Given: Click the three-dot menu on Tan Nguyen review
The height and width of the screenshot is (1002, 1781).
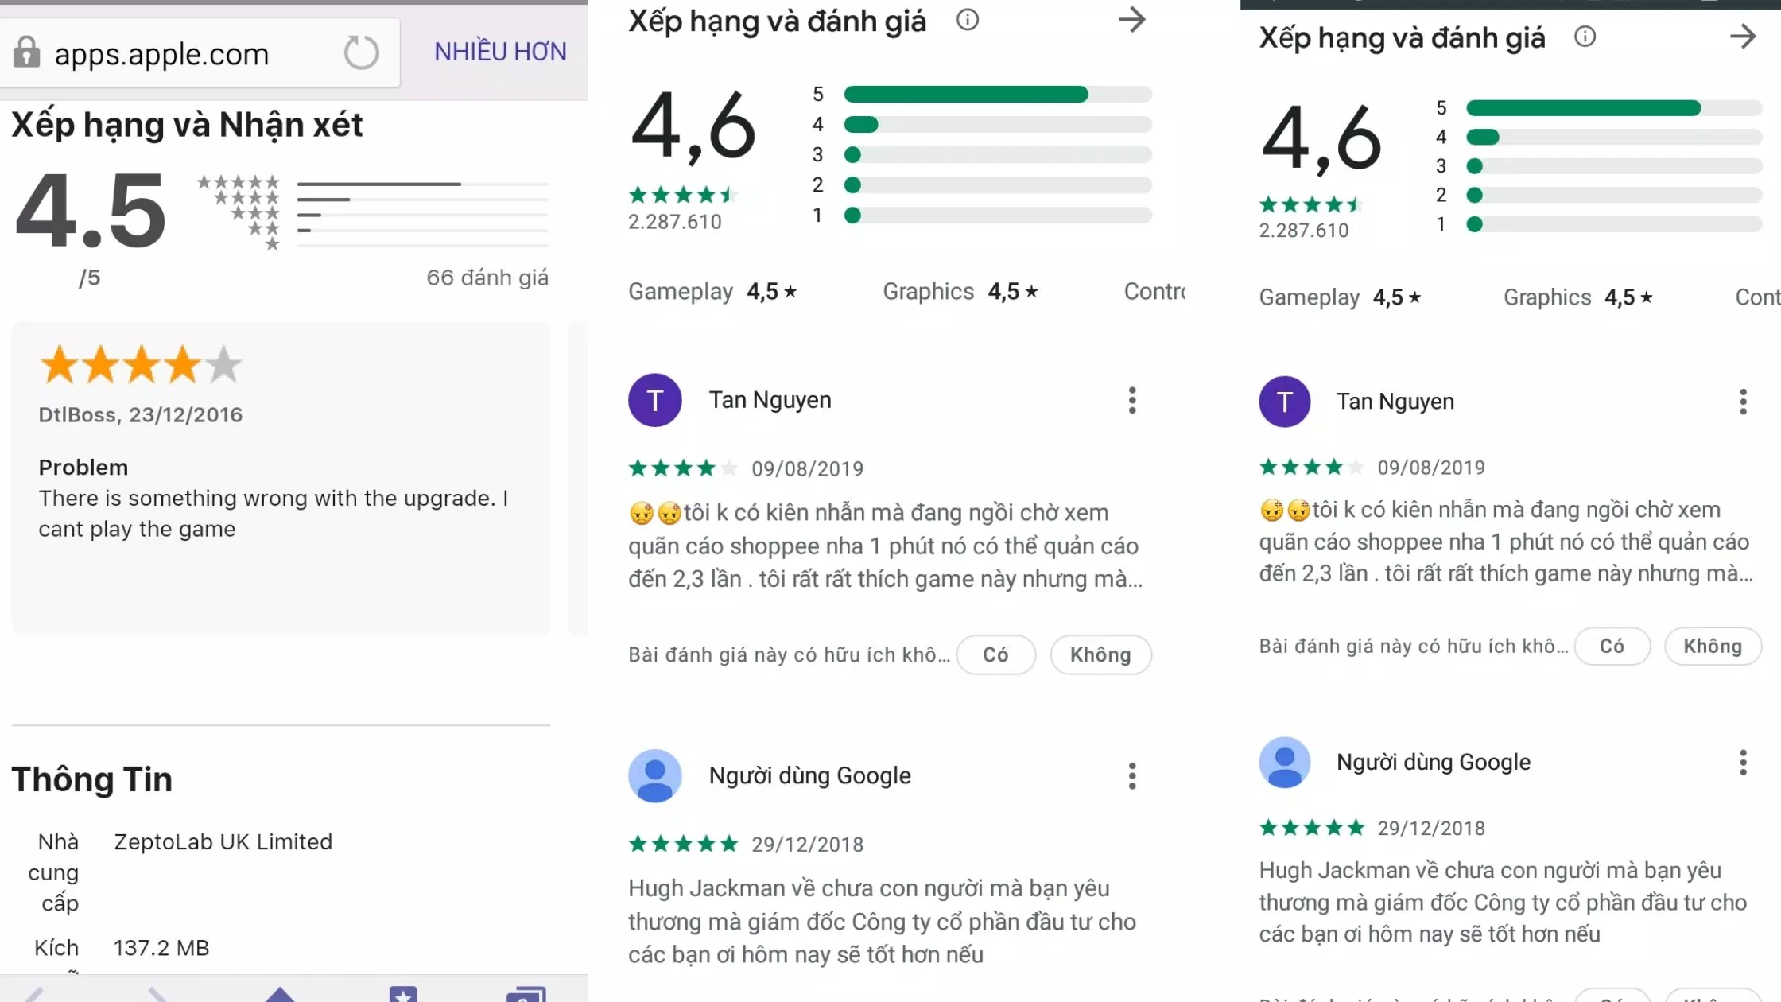Looking at the screenshot, I should (1131, 400).
